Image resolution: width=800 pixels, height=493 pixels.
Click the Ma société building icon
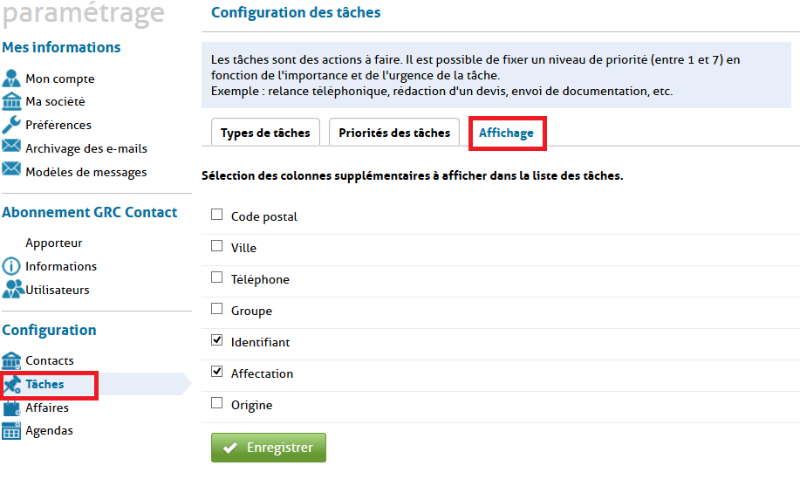pyautogui.click(x=11, y=101)
